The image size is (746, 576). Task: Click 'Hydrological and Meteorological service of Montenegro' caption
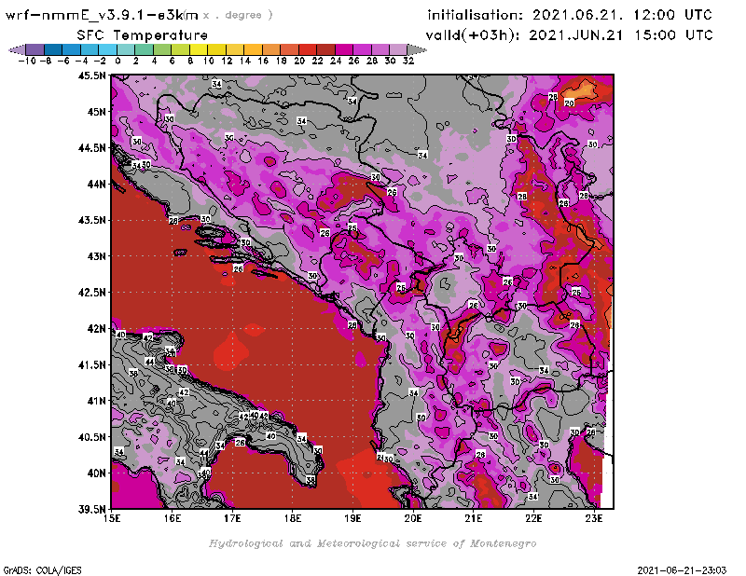point(372,543)
